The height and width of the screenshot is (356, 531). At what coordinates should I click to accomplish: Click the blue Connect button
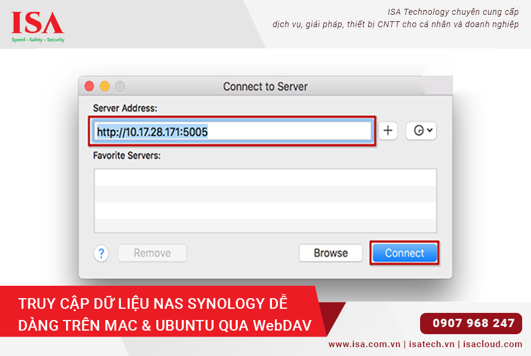click(x=404, y=253)
